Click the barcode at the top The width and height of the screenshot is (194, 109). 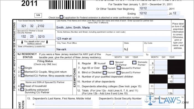pyautogui.click(x=67, y=5)
